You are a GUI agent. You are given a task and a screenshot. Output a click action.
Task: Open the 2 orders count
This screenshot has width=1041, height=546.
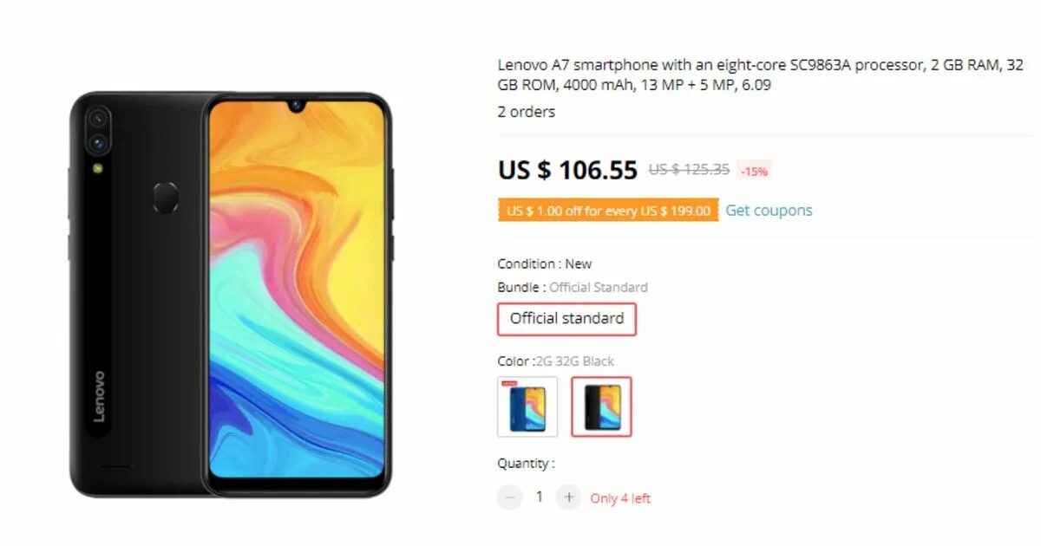point(526,112)
